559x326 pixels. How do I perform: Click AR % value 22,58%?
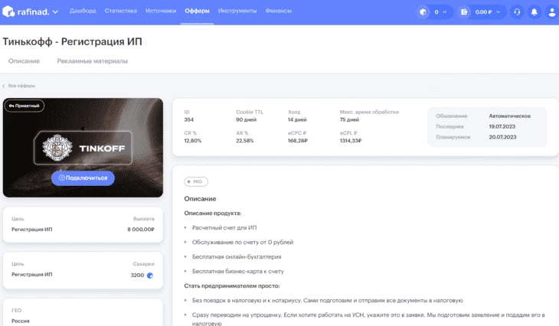(244, 141)
